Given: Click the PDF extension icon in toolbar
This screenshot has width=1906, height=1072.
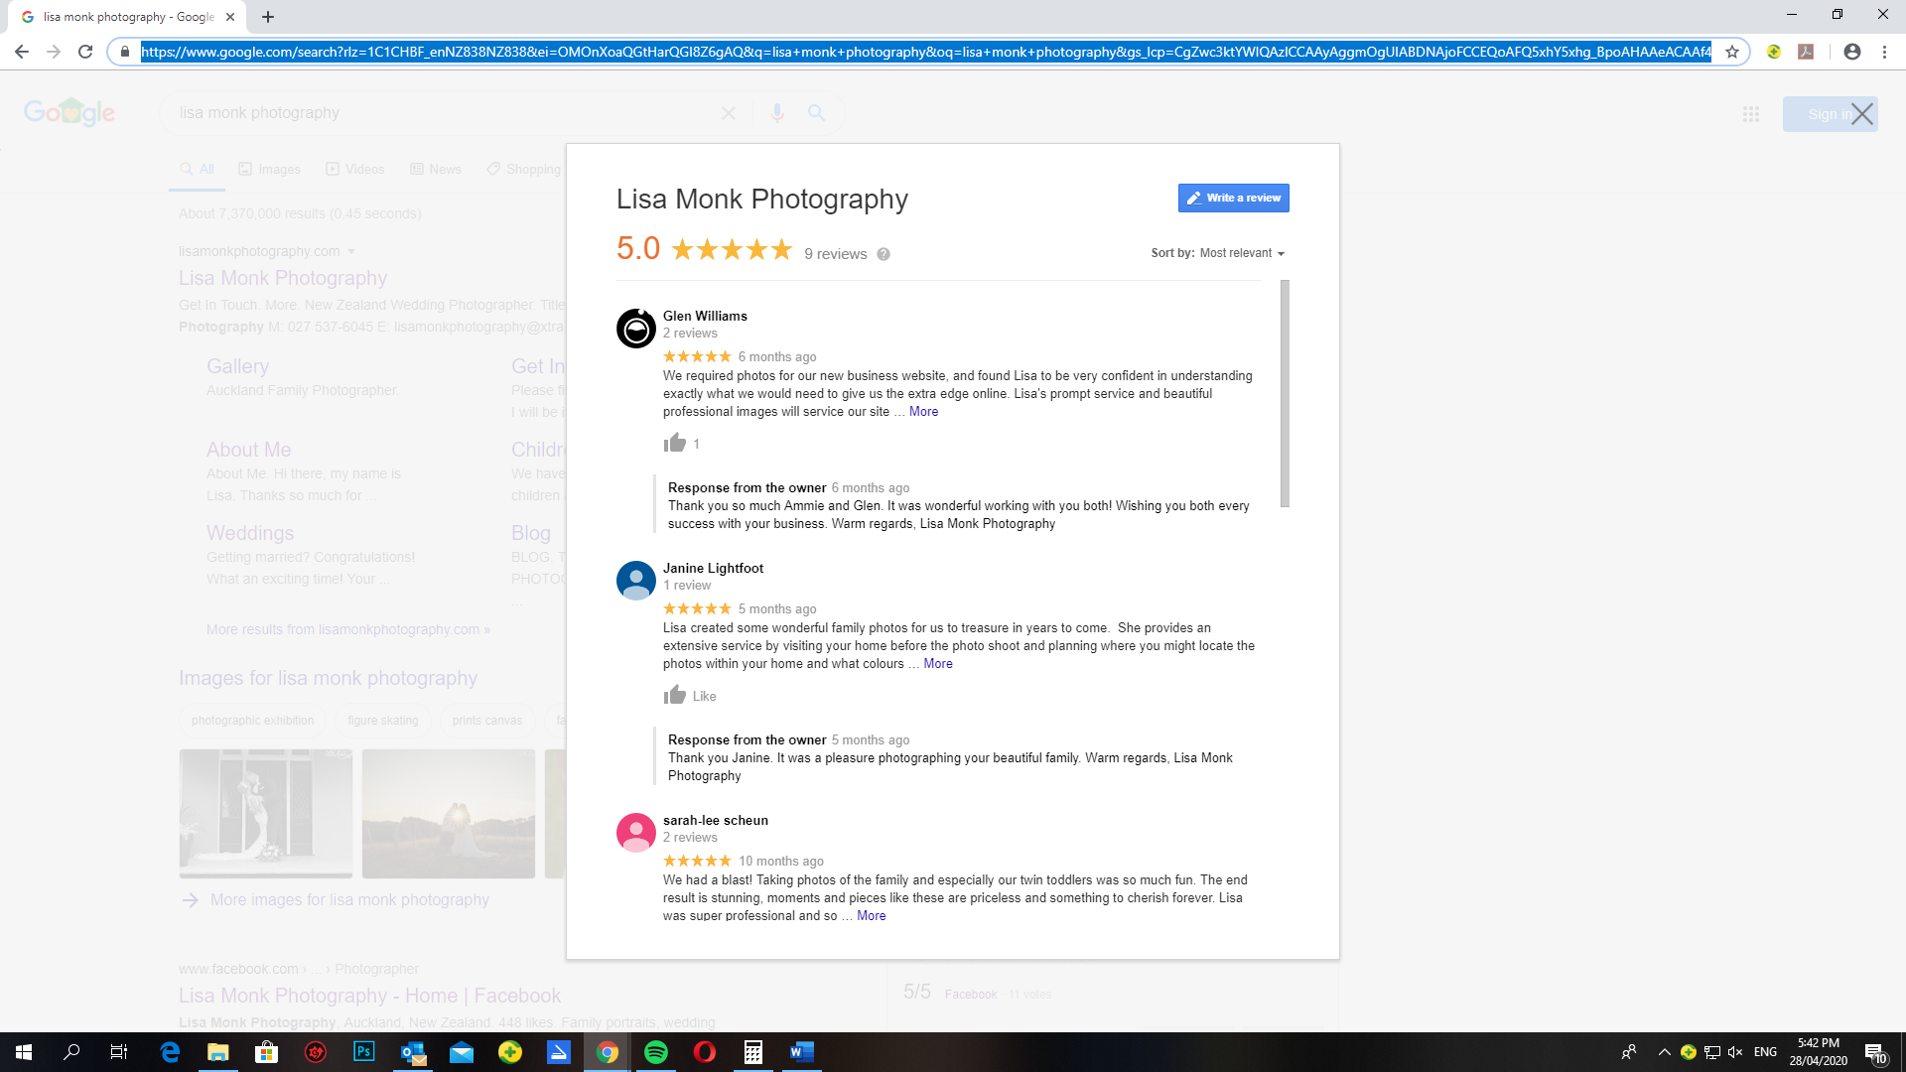Looking at the screenshot, I should click(1806, 52).
